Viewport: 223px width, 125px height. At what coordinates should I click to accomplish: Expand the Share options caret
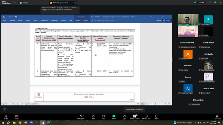(118, 116)
